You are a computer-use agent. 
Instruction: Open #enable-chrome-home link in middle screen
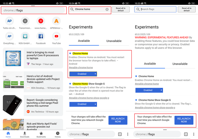pos(81,67)
